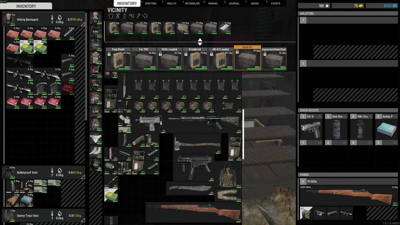Select the combat knife in the chest

[x=125, y=85]
